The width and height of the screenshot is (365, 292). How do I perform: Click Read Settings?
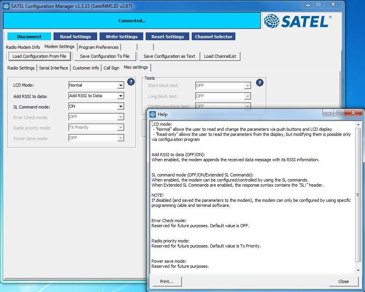pyautogui.click(x=75, y=37)
